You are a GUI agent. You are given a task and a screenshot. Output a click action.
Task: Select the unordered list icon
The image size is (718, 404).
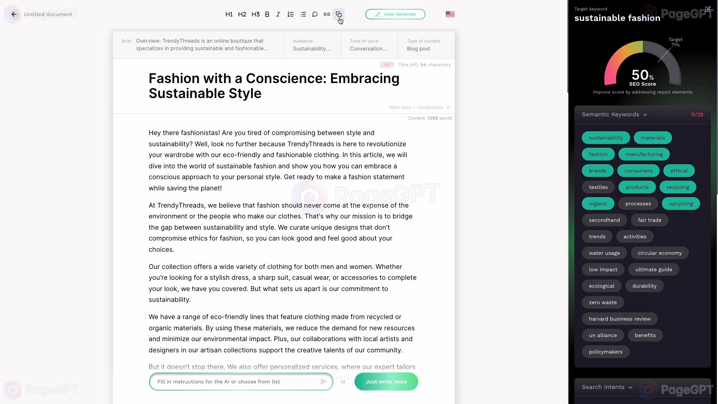click(x=303, y=14)
